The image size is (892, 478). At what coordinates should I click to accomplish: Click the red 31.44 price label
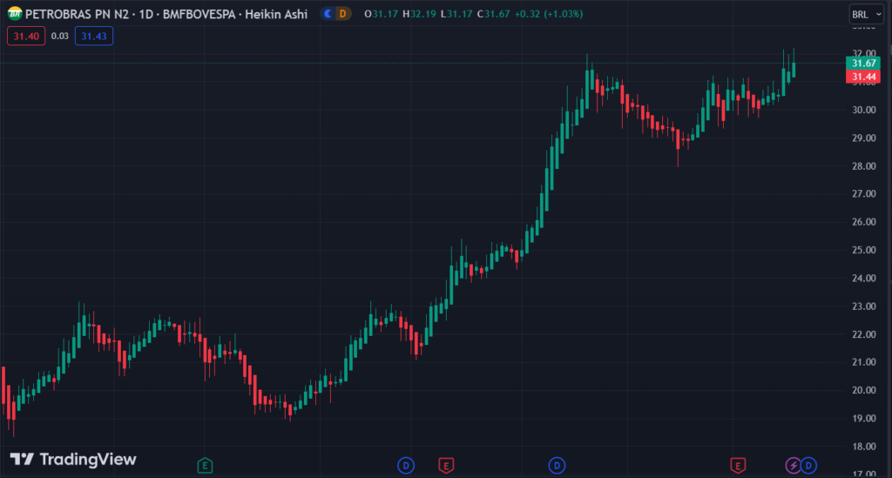point(863,77)
